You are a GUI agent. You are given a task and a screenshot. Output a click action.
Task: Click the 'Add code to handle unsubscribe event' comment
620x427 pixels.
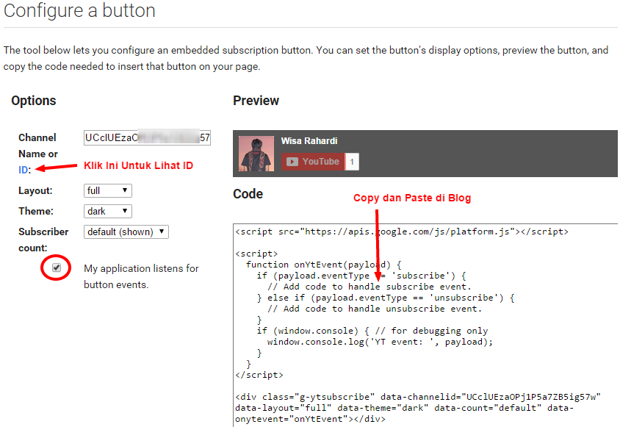[x=375, y=309]
